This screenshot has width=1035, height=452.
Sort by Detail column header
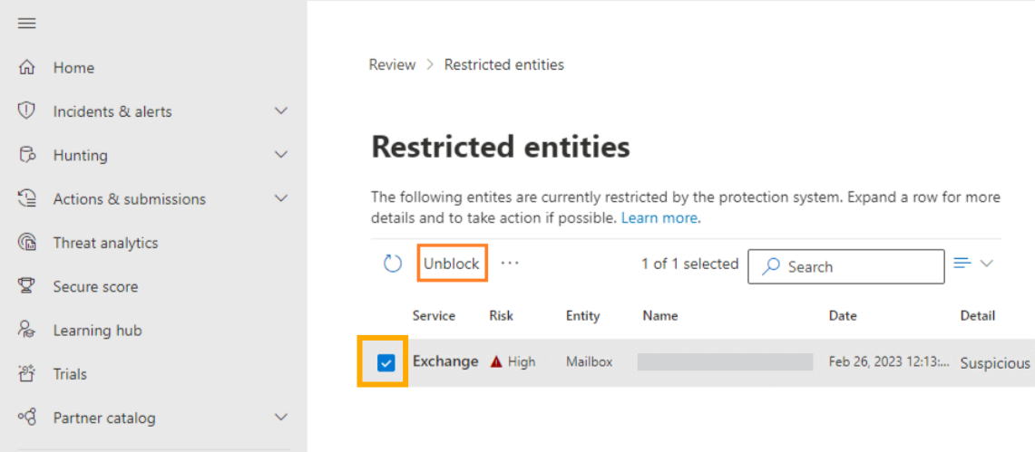coord(978,315)
